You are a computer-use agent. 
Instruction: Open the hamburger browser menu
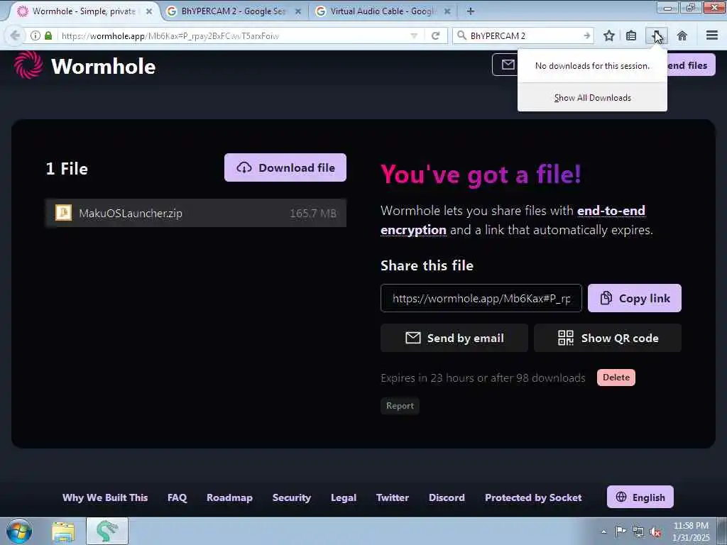[x=712, y=35]
